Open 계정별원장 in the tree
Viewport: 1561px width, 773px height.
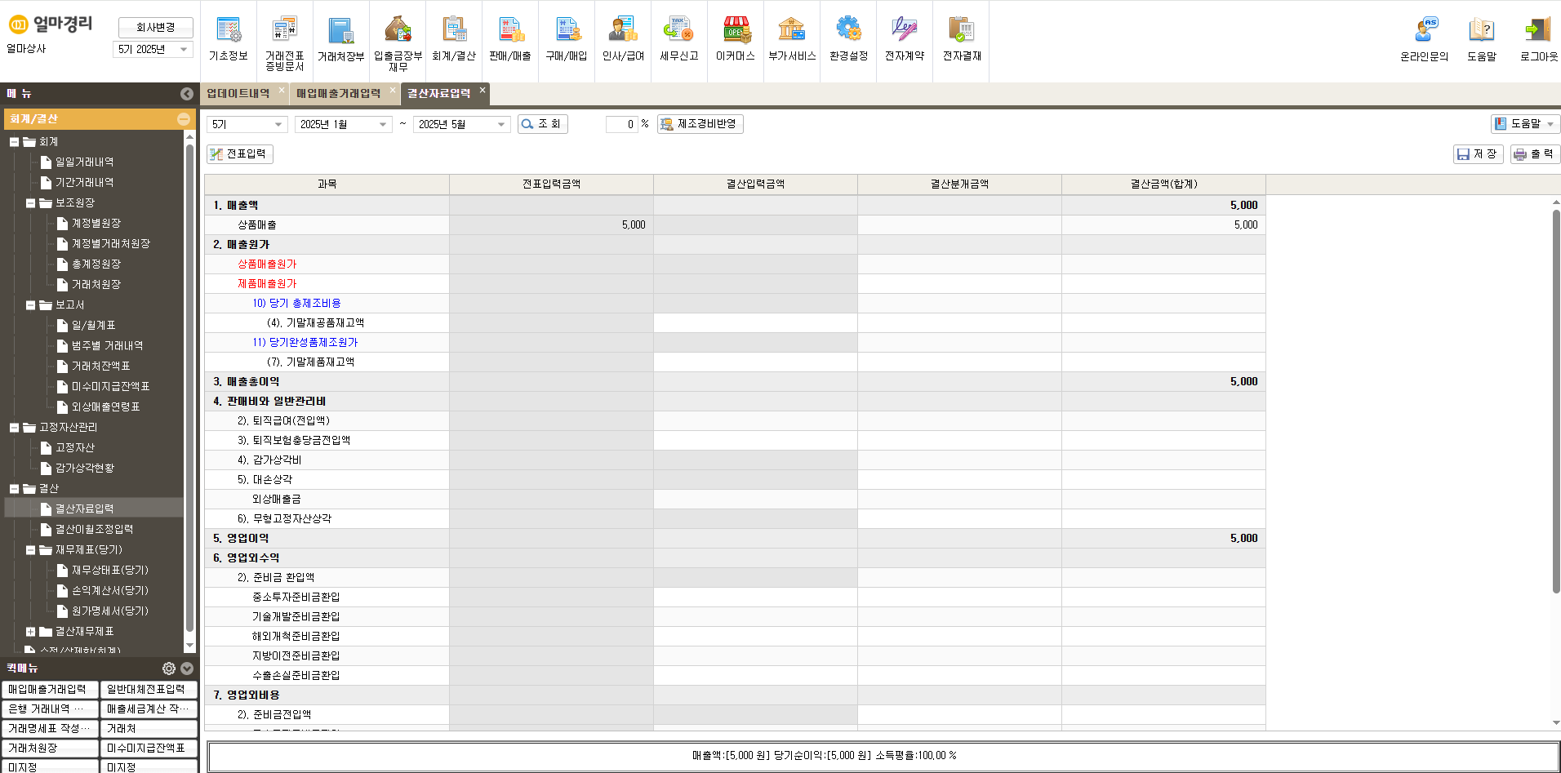pyautogui.click(x=96, y=224)
